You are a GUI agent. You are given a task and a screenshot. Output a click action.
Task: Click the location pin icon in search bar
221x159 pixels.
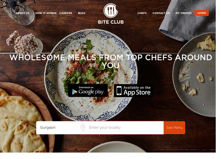83,128
